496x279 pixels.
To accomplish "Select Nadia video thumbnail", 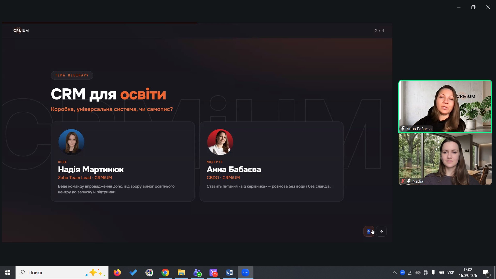I will click(x=445, y=159).
